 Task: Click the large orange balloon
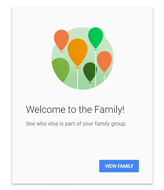coord(77,53)
